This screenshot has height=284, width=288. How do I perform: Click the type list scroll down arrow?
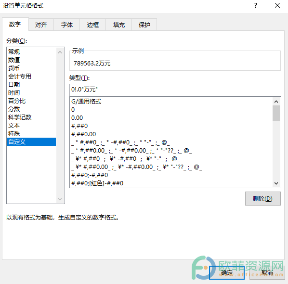(x=276, y=183)
